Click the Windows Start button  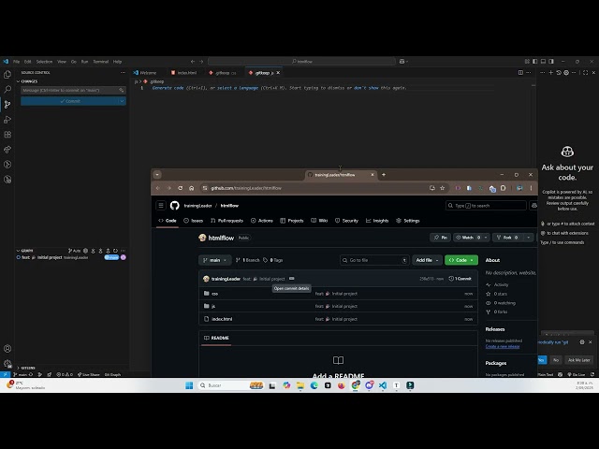(x=189, y=385)
